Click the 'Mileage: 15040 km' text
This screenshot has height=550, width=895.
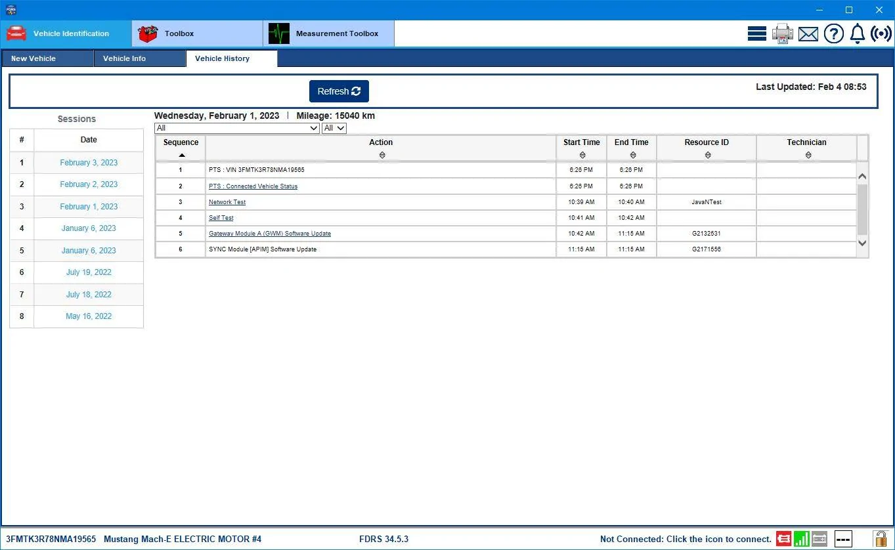tap(336, 116)
